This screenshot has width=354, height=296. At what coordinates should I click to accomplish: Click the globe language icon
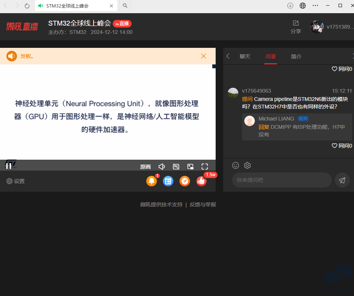(x=302, y=6)
